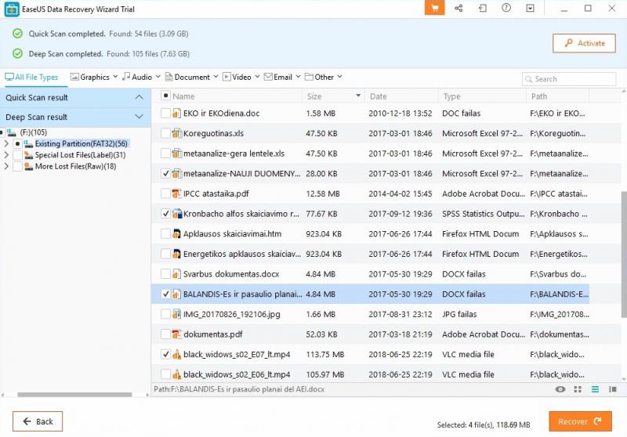Click the orange Recover button
627x437 pixels.
pos(580,421)
